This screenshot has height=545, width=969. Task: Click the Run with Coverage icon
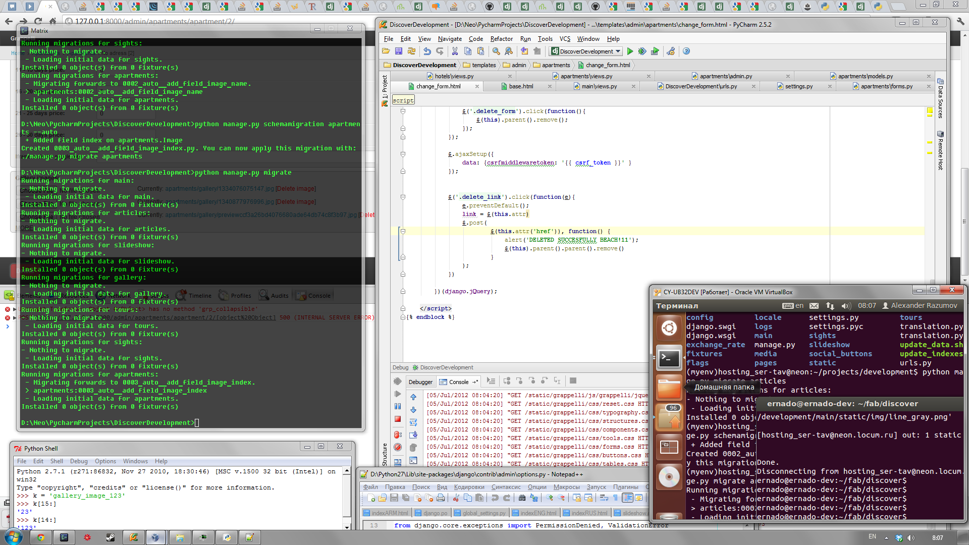[655, 51]
